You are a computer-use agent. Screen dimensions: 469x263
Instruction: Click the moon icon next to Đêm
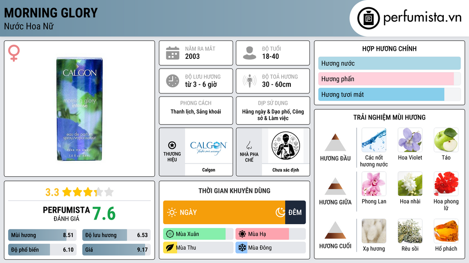280,212
